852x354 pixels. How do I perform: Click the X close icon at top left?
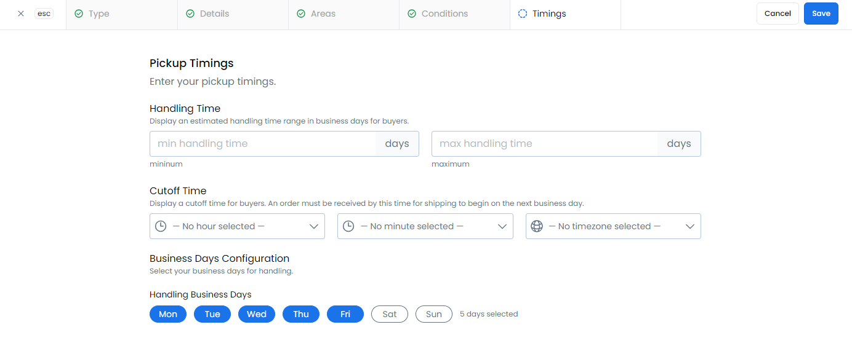coord(21,14)
